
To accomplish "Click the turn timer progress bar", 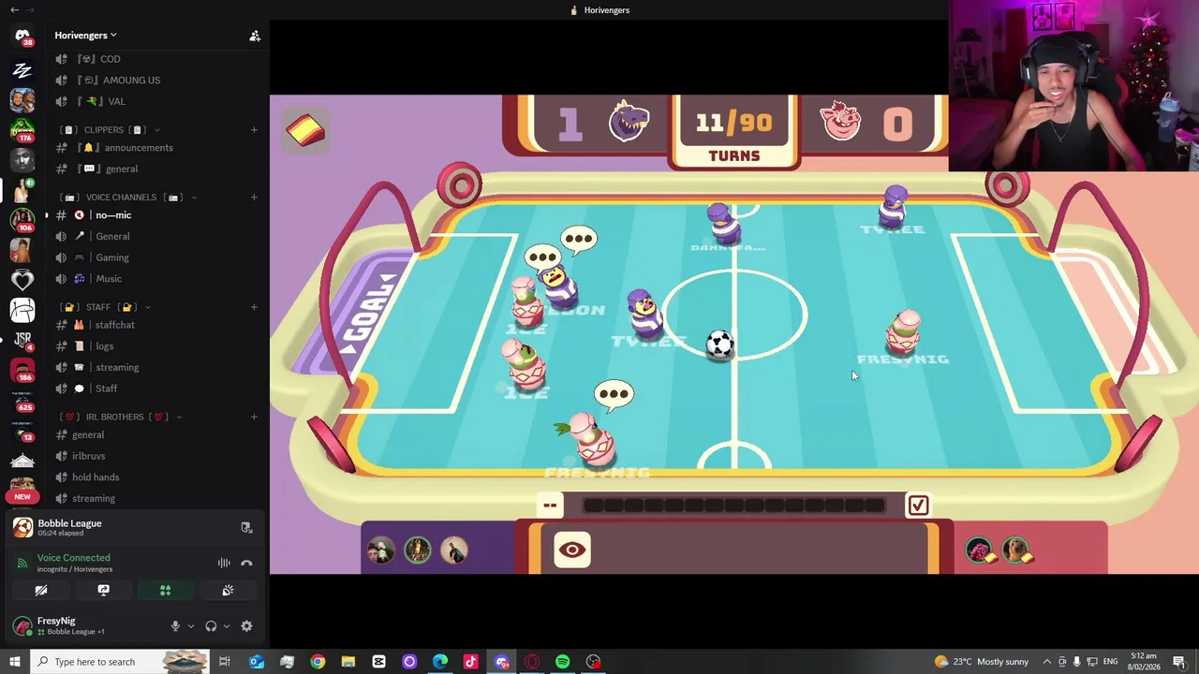I will [734, 505].
